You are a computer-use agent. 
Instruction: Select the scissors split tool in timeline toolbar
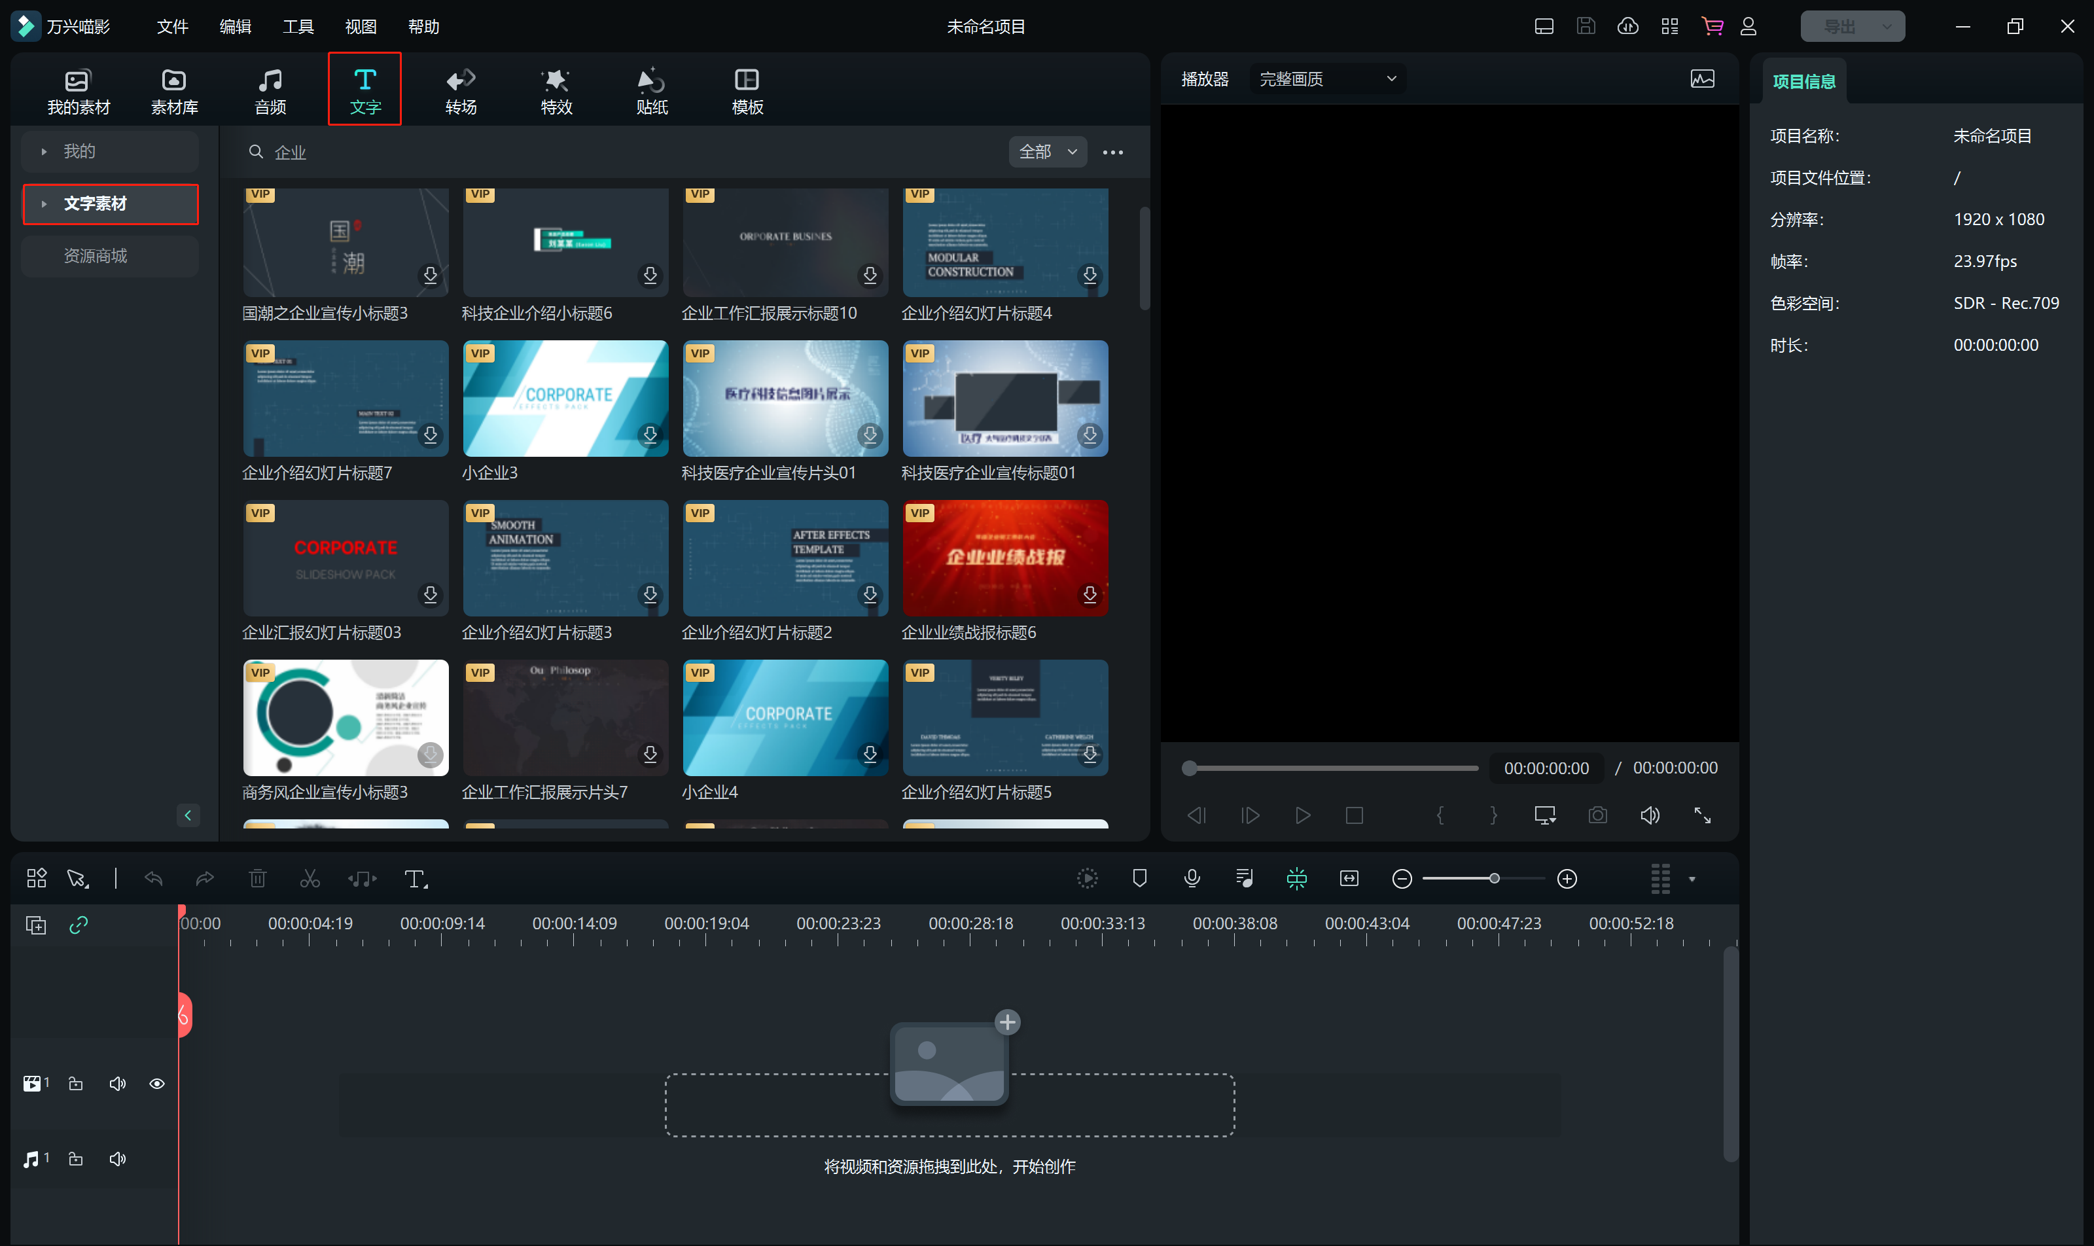tap(310, 878)
